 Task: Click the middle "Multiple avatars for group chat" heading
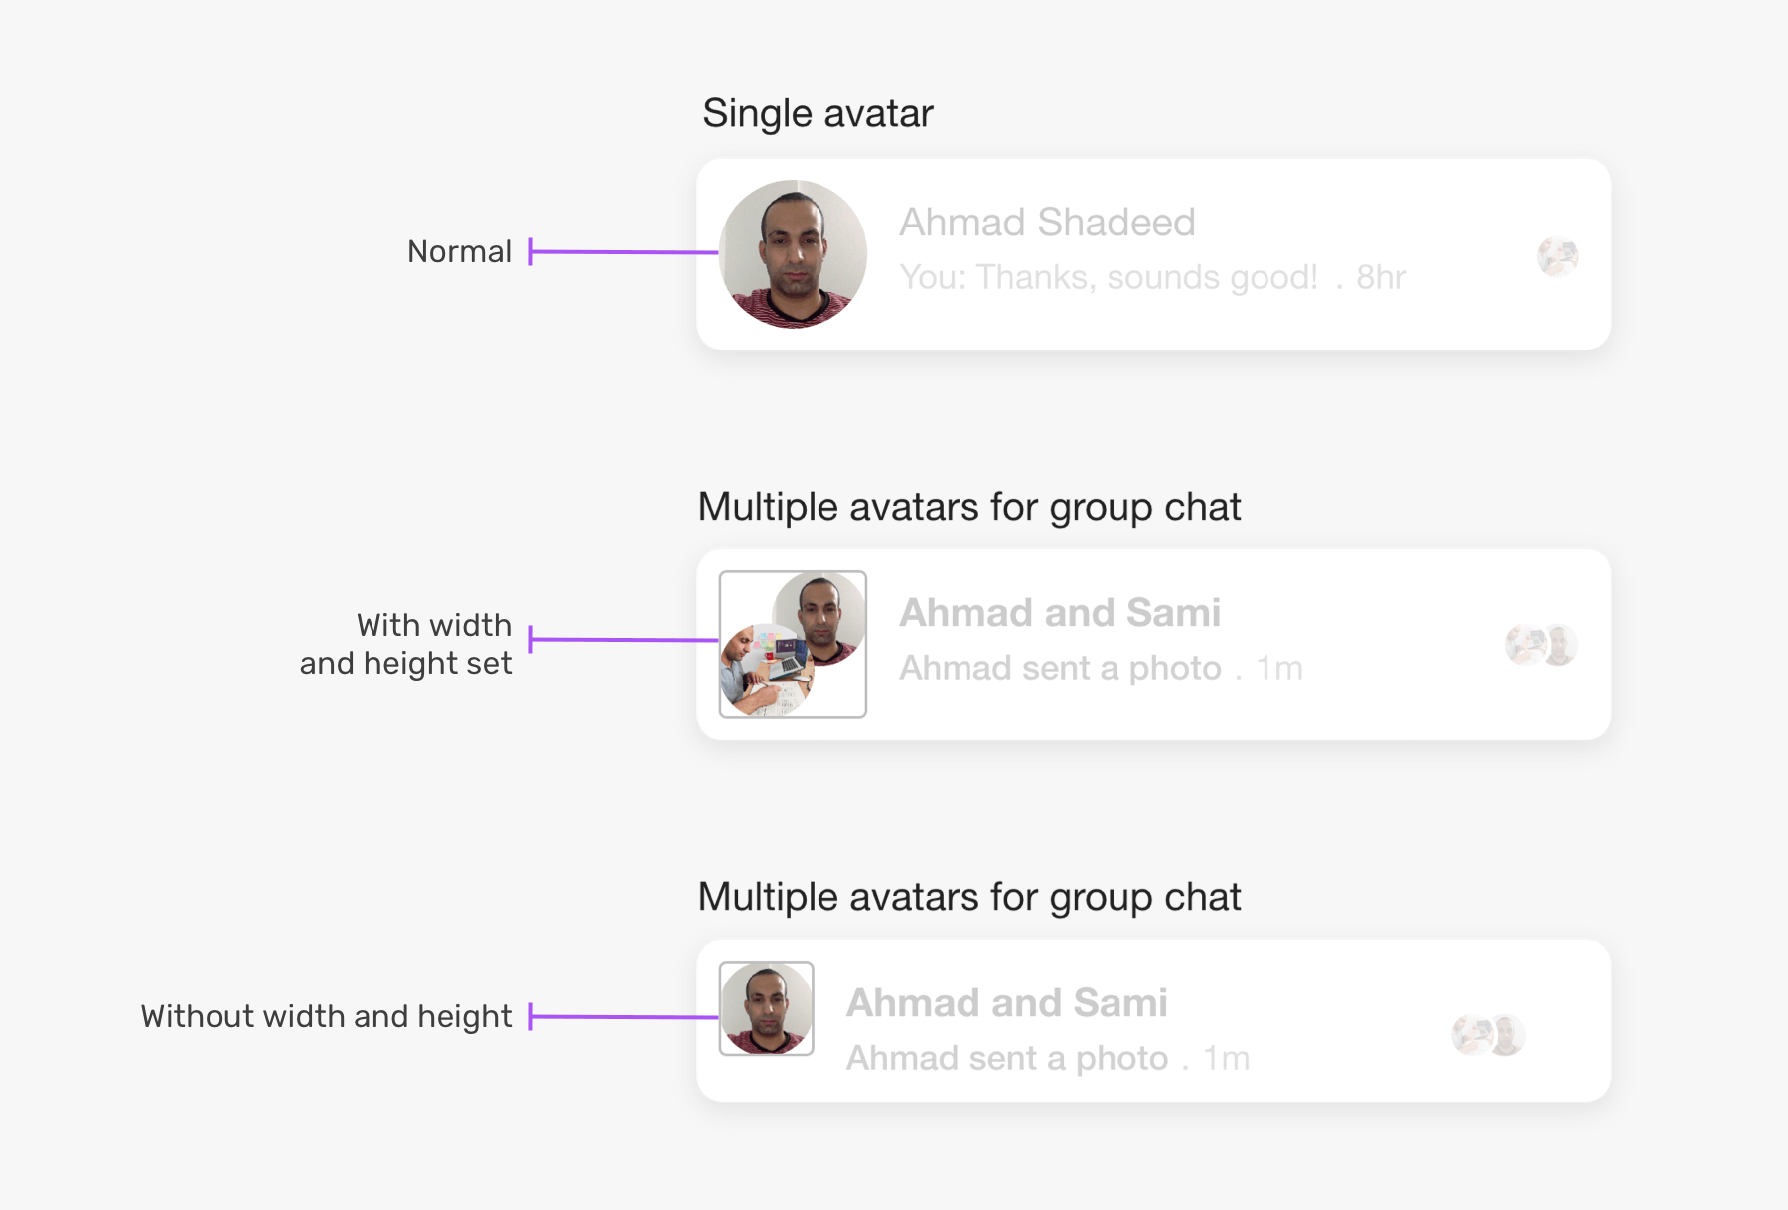coord(968,507)
